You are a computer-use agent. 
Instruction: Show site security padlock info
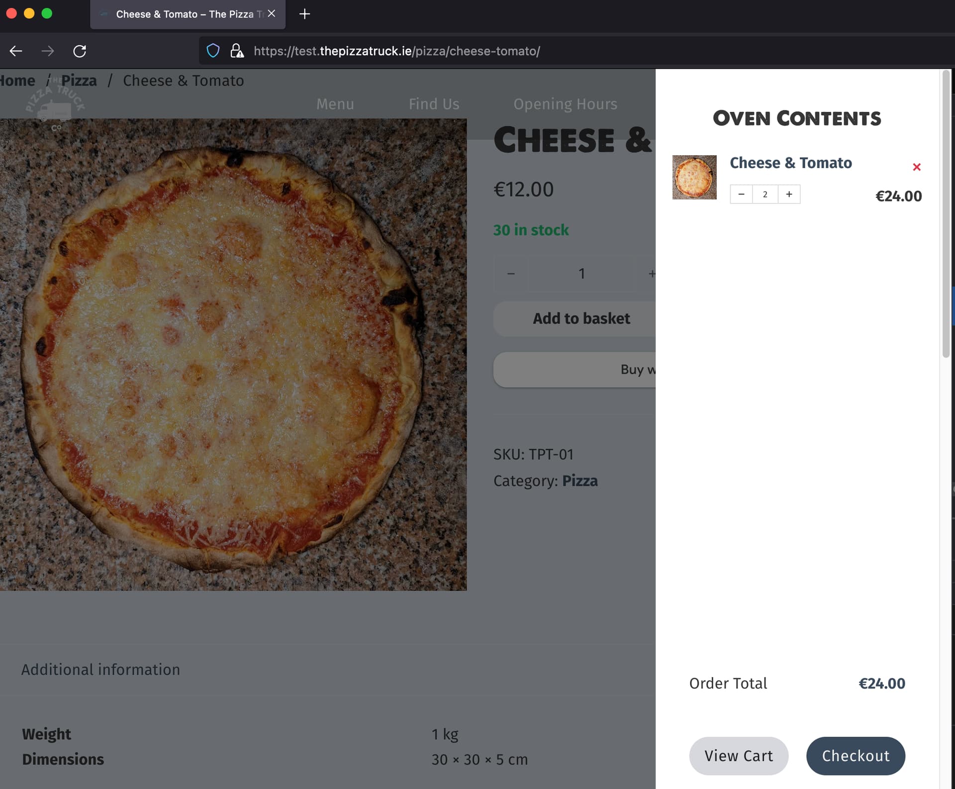point(237,51)
